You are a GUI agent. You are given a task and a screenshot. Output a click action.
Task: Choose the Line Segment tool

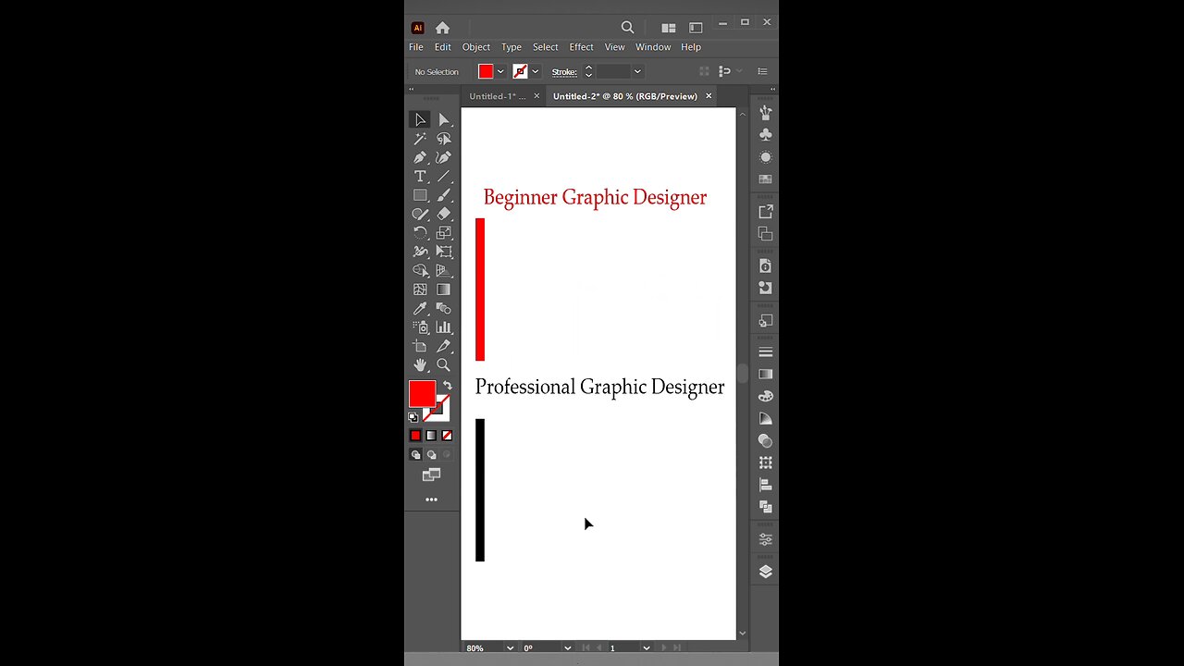[444, 176]
